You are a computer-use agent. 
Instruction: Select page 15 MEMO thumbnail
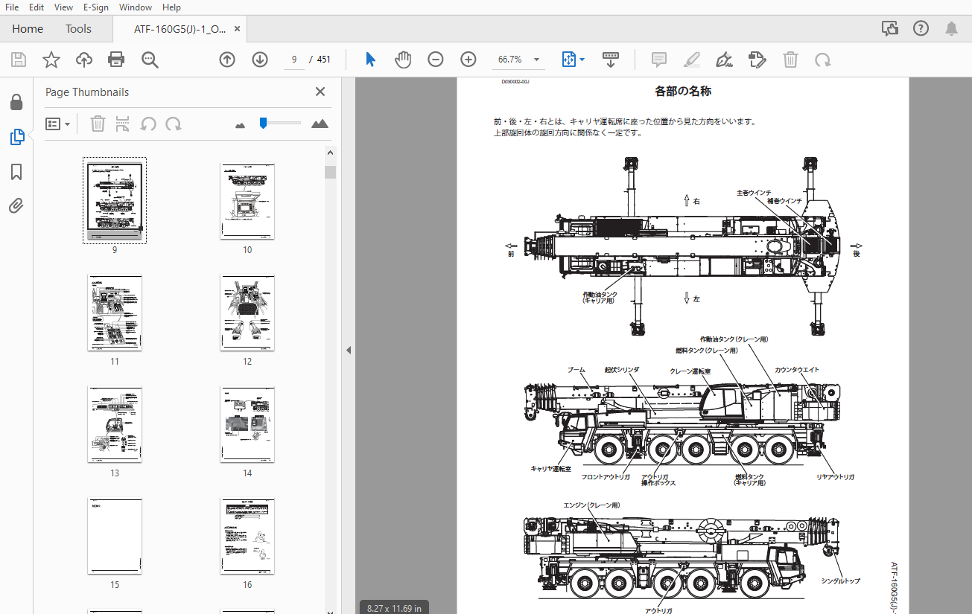pos(115,537)
